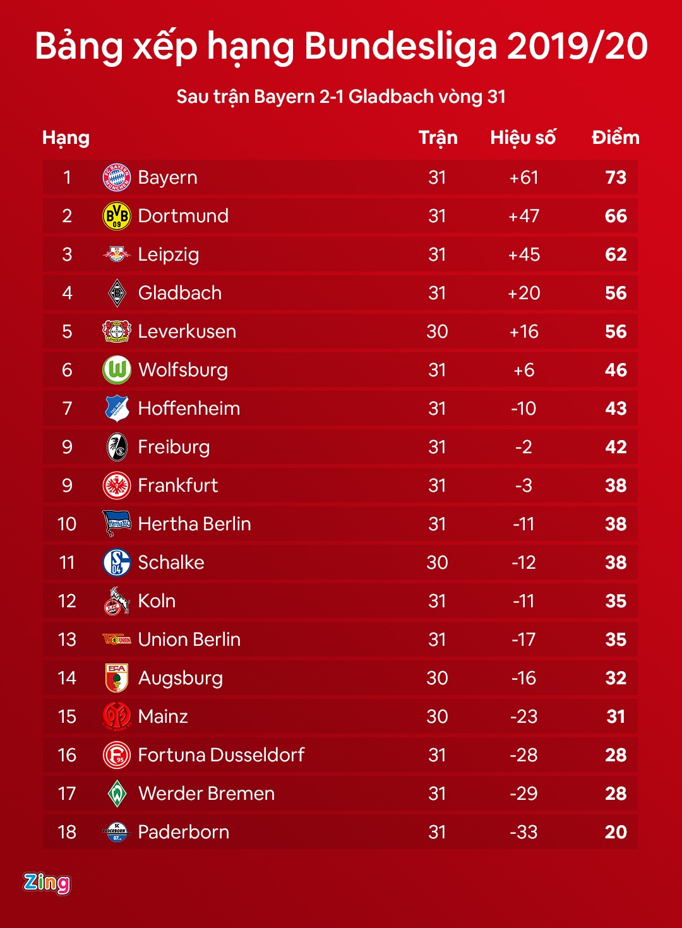Viewport: 682px width, 928px height.
Task: Click the Hertha Berlin flag logo
Action: (x=117, y=524)
